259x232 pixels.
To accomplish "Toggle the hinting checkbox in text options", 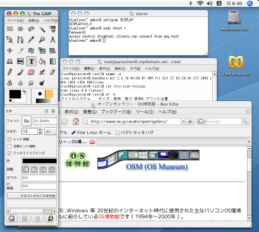I will pyautogui.click(x=9, y=139).
